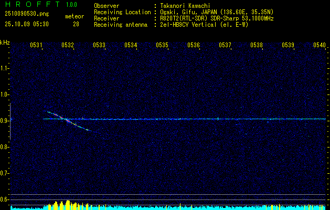The image size is (330, 210).
Task: Click the Receiver label
Action: [107, 18]
